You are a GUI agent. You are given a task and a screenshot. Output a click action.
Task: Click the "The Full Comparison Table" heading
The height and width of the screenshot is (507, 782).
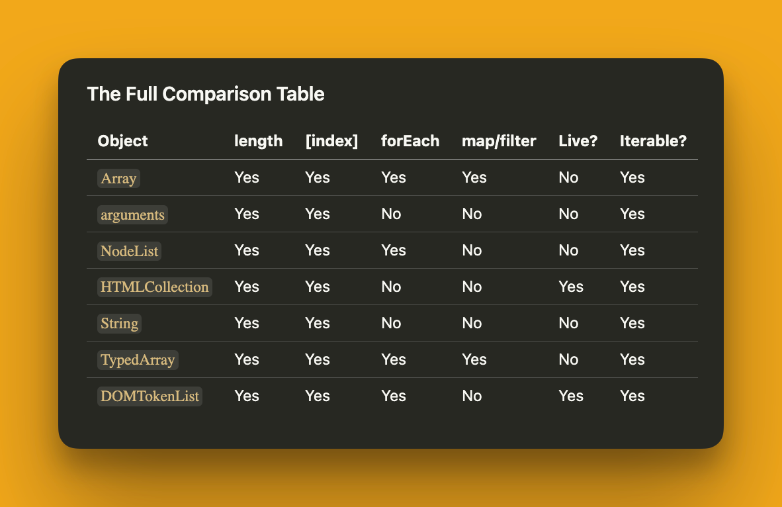coord(206,94)
